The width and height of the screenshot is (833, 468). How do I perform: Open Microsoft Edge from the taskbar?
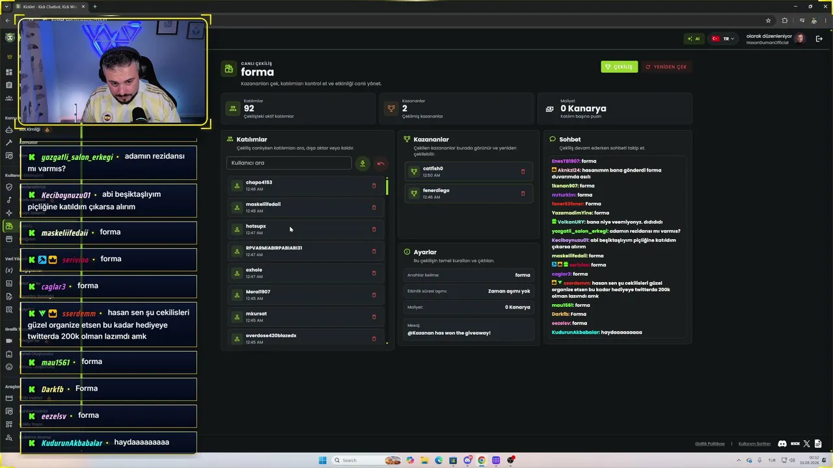[439, 461]
